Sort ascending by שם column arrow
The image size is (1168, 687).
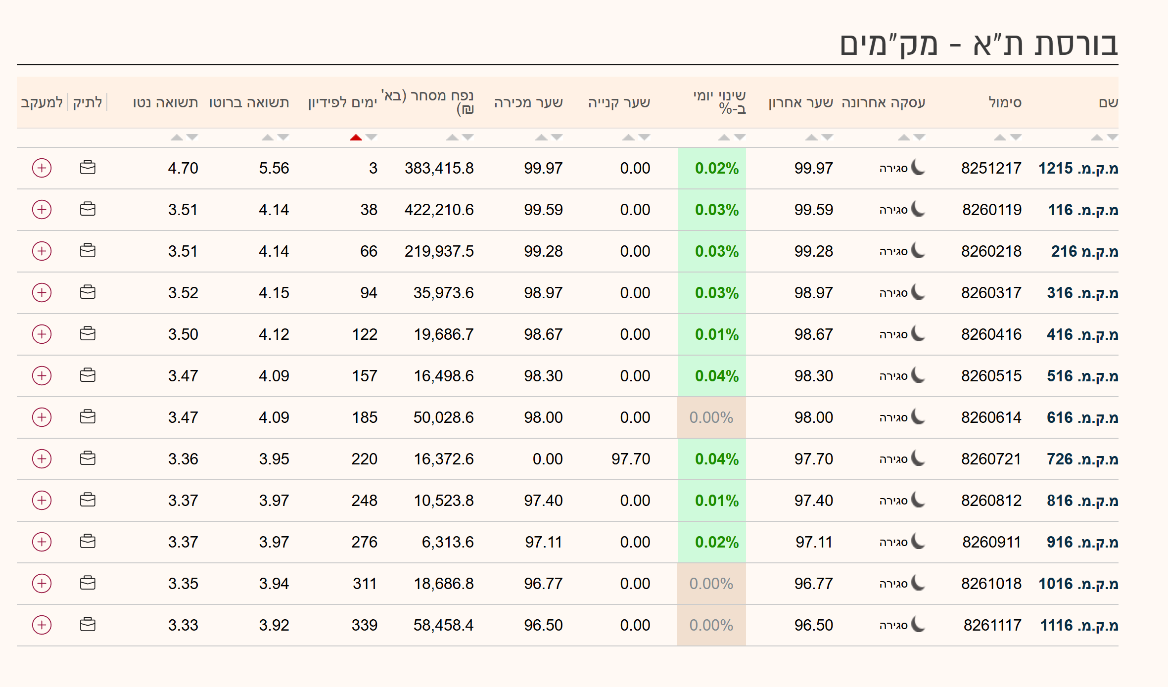click(1096, 137)
